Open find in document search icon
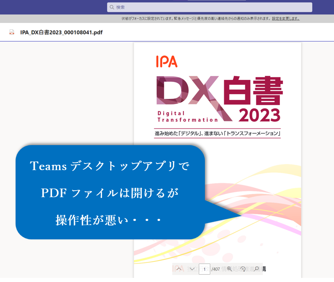The height and width of the screenshot is (282, 334). [257, 269]
